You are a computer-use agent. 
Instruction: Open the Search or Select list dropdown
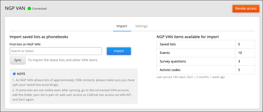coord(56,51)
